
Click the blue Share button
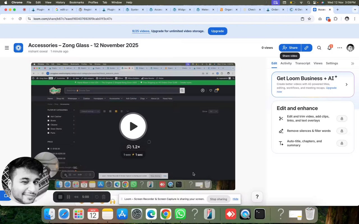click(290, 48)
